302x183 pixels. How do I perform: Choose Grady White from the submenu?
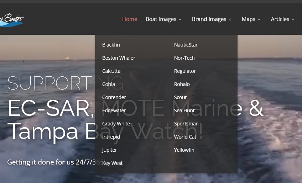(116, 124)
